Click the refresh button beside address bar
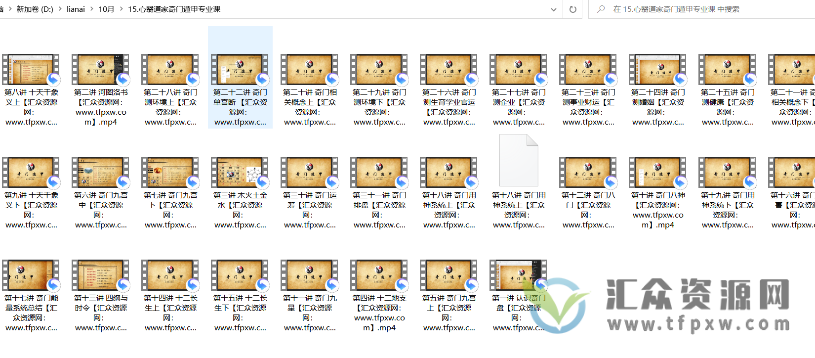The width and height of the screenshot is (815, 358). point(573,9)
